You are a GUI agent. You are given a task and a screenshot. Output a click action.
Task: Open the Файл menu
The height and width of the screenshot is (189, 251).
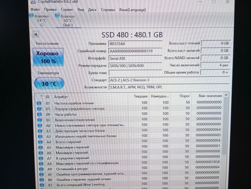coord(35,10)
